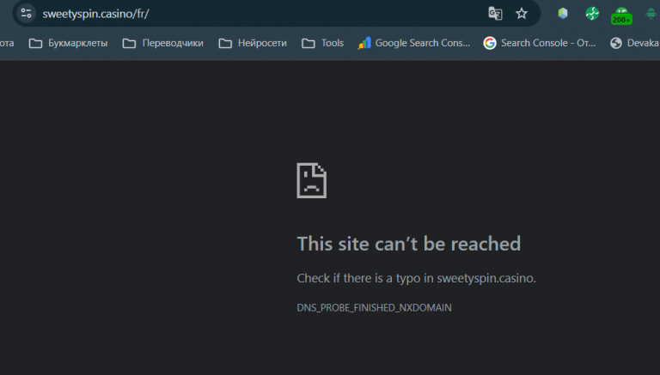This screenshot has width=660, height=375.
Task: Open the Букмарклеты bookmarks folder
Action: pyautogui.click(x=68, y=43)
